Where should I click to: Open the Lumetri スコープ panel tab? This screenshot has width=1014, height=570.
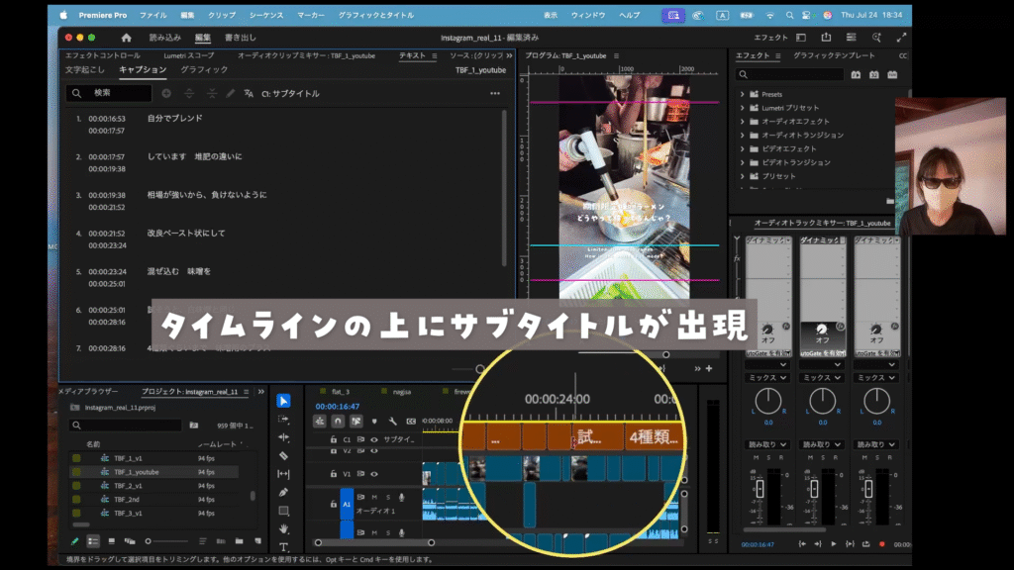click(x=189, y=55)
